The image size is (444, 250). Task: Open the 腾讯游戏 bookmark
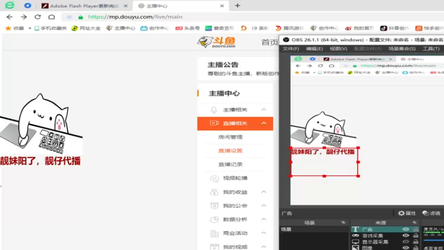(x=289, y=28)
